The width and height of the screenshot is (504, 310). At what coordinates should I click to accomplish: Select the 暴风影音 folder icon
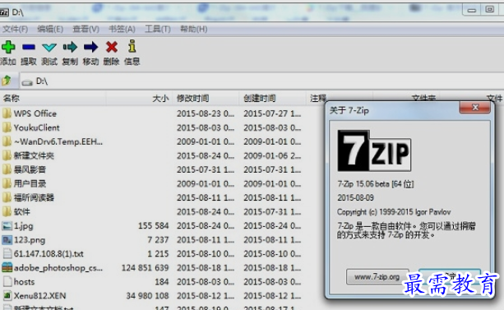click(x=7, y=169)
